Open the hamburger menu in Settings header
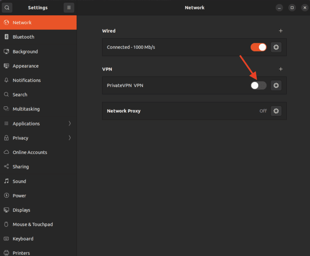 (x=69, y=8)
